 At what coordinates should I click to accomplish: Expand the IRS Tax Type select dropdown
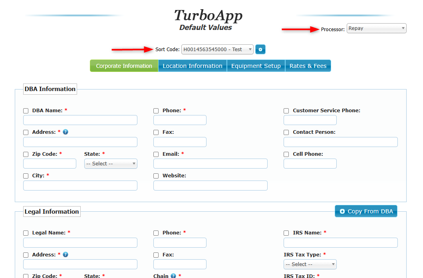click(310, 264)
